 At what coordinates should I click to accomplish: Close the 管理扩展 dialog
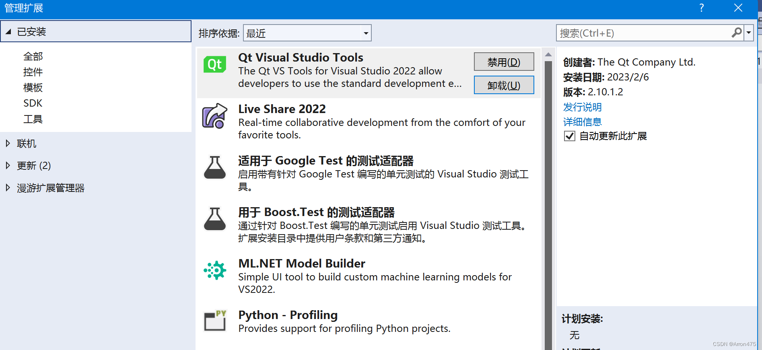pyautogui.click(x=738, y=8)
